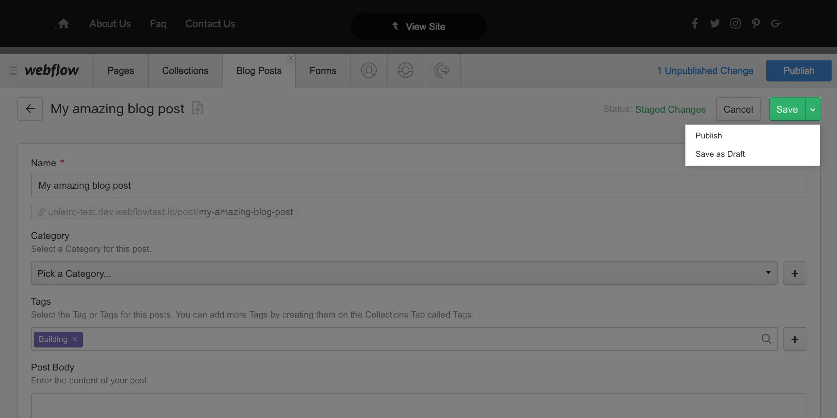Open the Instagram icon link
Viewport: 837px width, 418px height.
tap(735, 23)
